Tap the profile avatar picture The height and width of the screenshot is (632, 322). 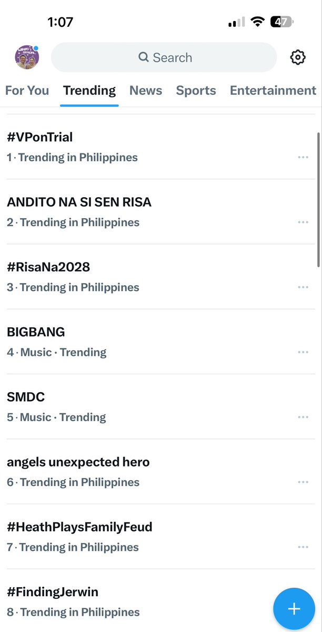click(x=27, y=57)
